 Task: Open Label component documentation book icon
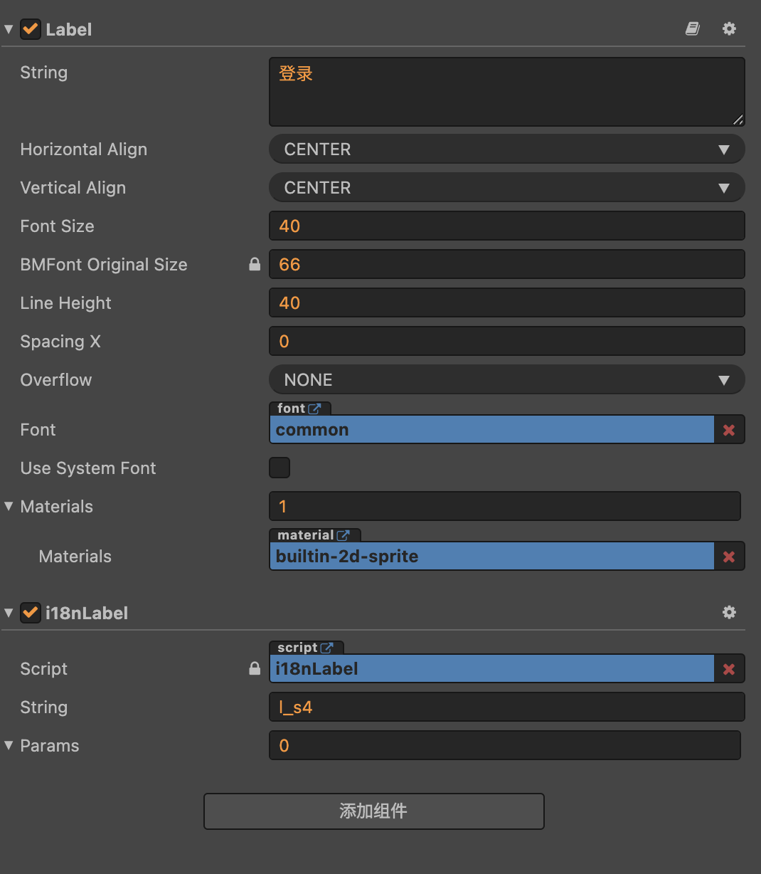point(692,28)
